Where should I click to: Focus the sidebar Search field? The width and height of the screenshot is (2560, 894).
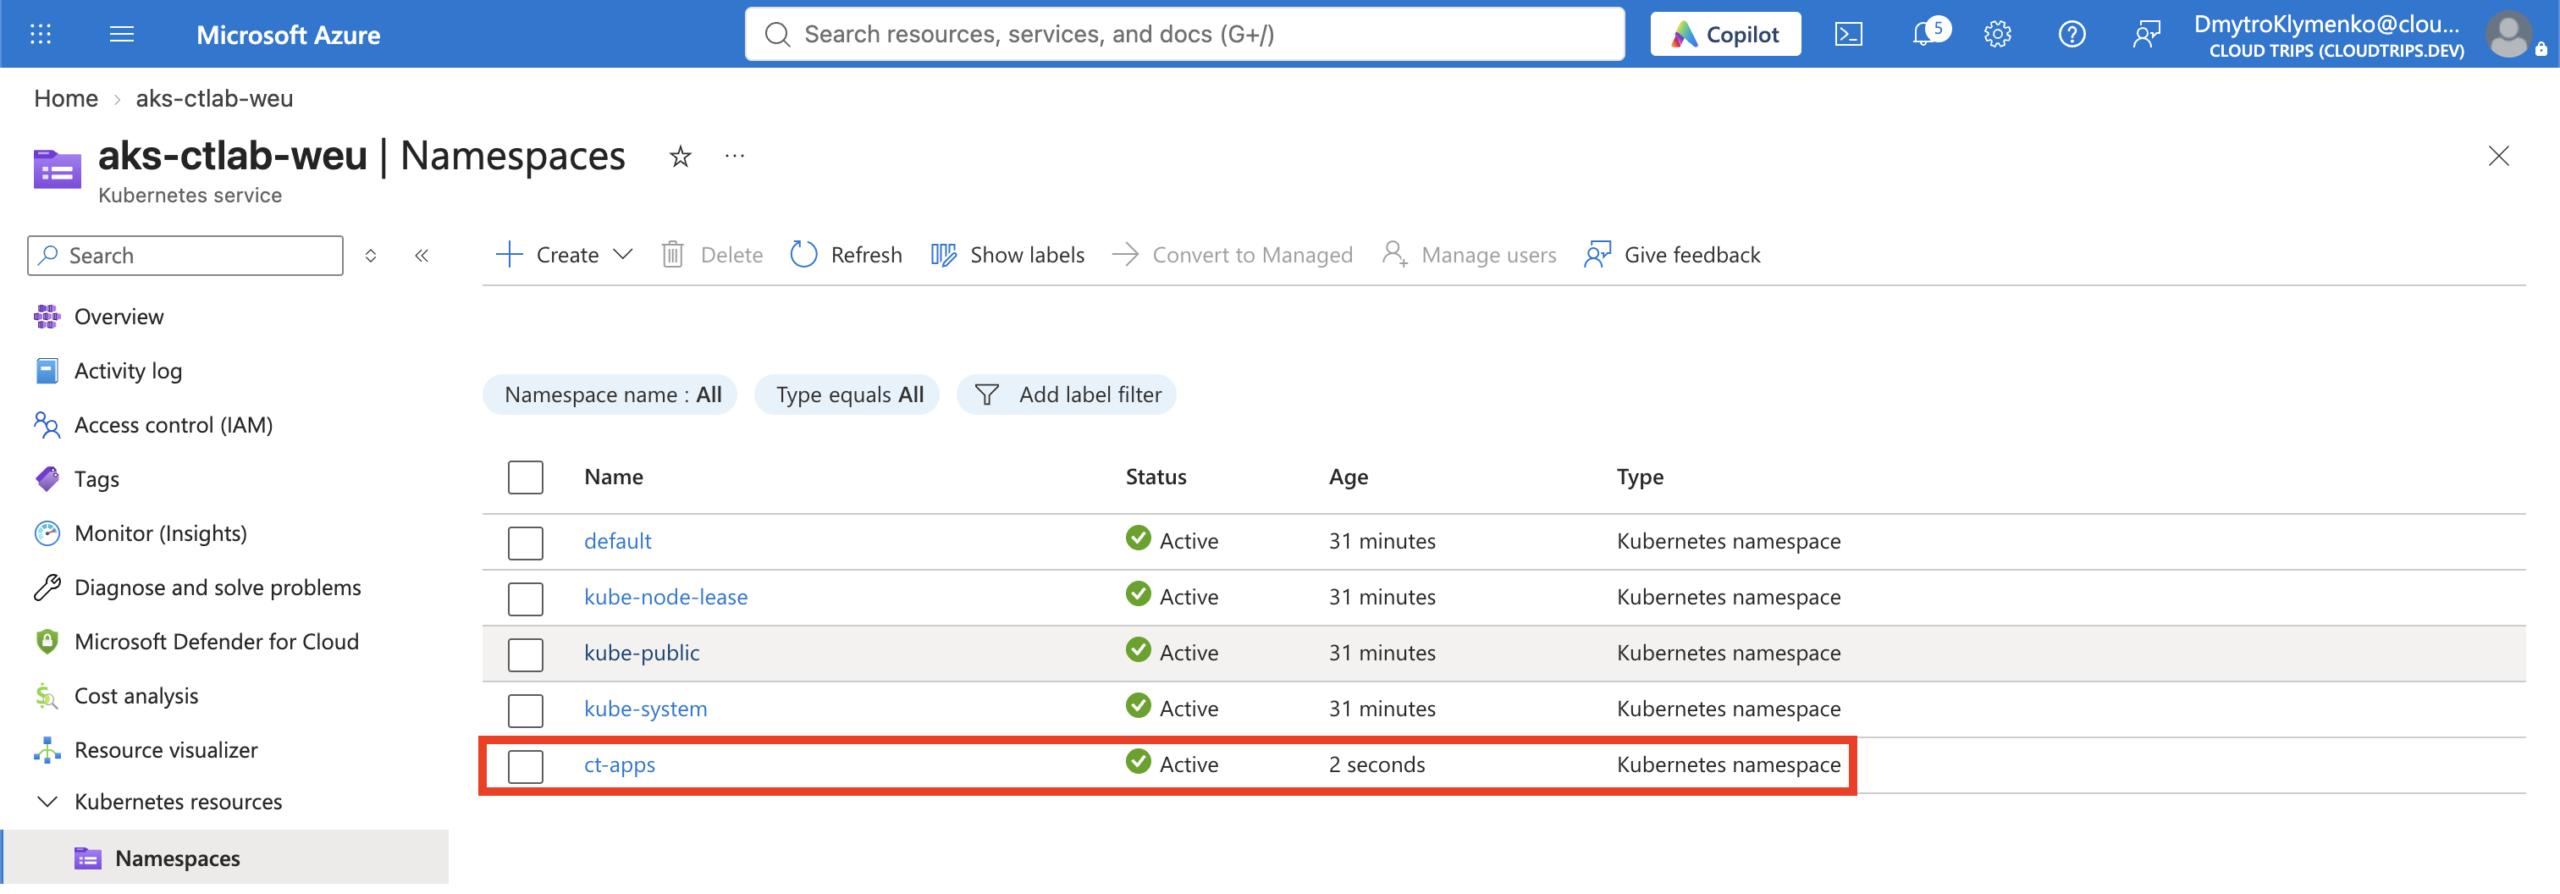185,256
